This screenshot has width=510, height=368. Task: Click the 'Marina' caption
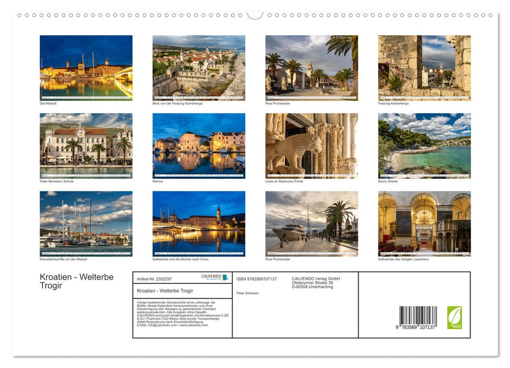click(158, 181)
